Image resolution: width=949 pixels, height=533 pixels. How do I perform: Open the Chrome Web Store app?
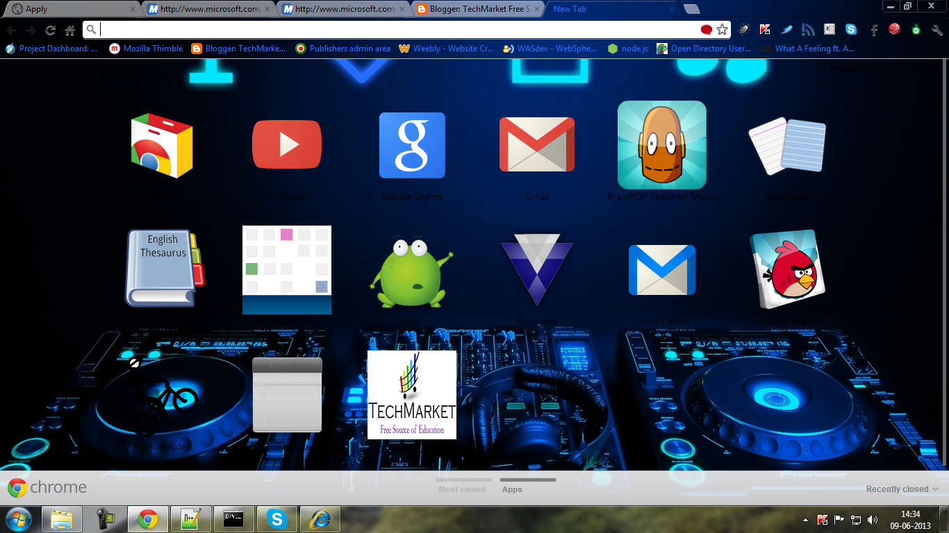click(162, 146)
